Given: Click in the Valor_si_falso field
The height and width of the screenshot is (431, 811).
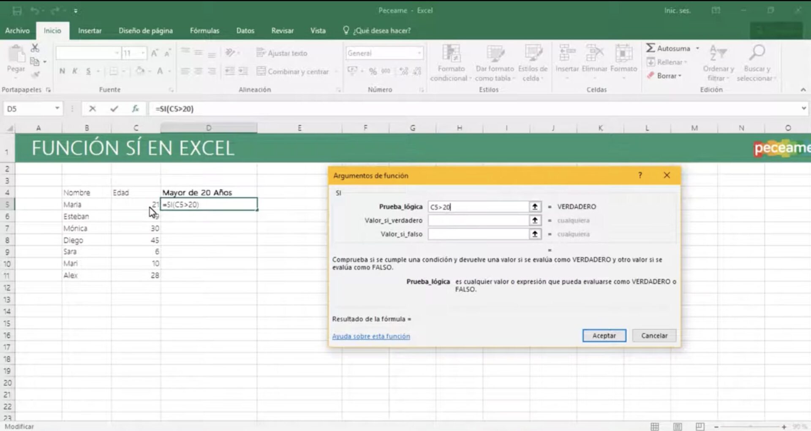Looking at the screenshot, I should (x=479, y=234).
